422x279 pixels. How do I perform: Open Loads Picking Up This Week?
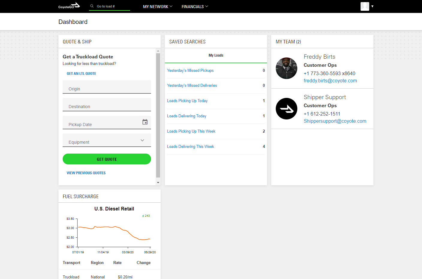tap(191, 131)
